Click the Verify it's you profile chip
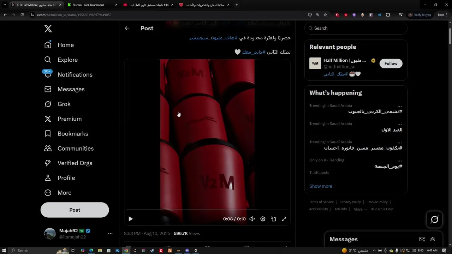Viewport: 452px width, 254px height. (420, 15)
